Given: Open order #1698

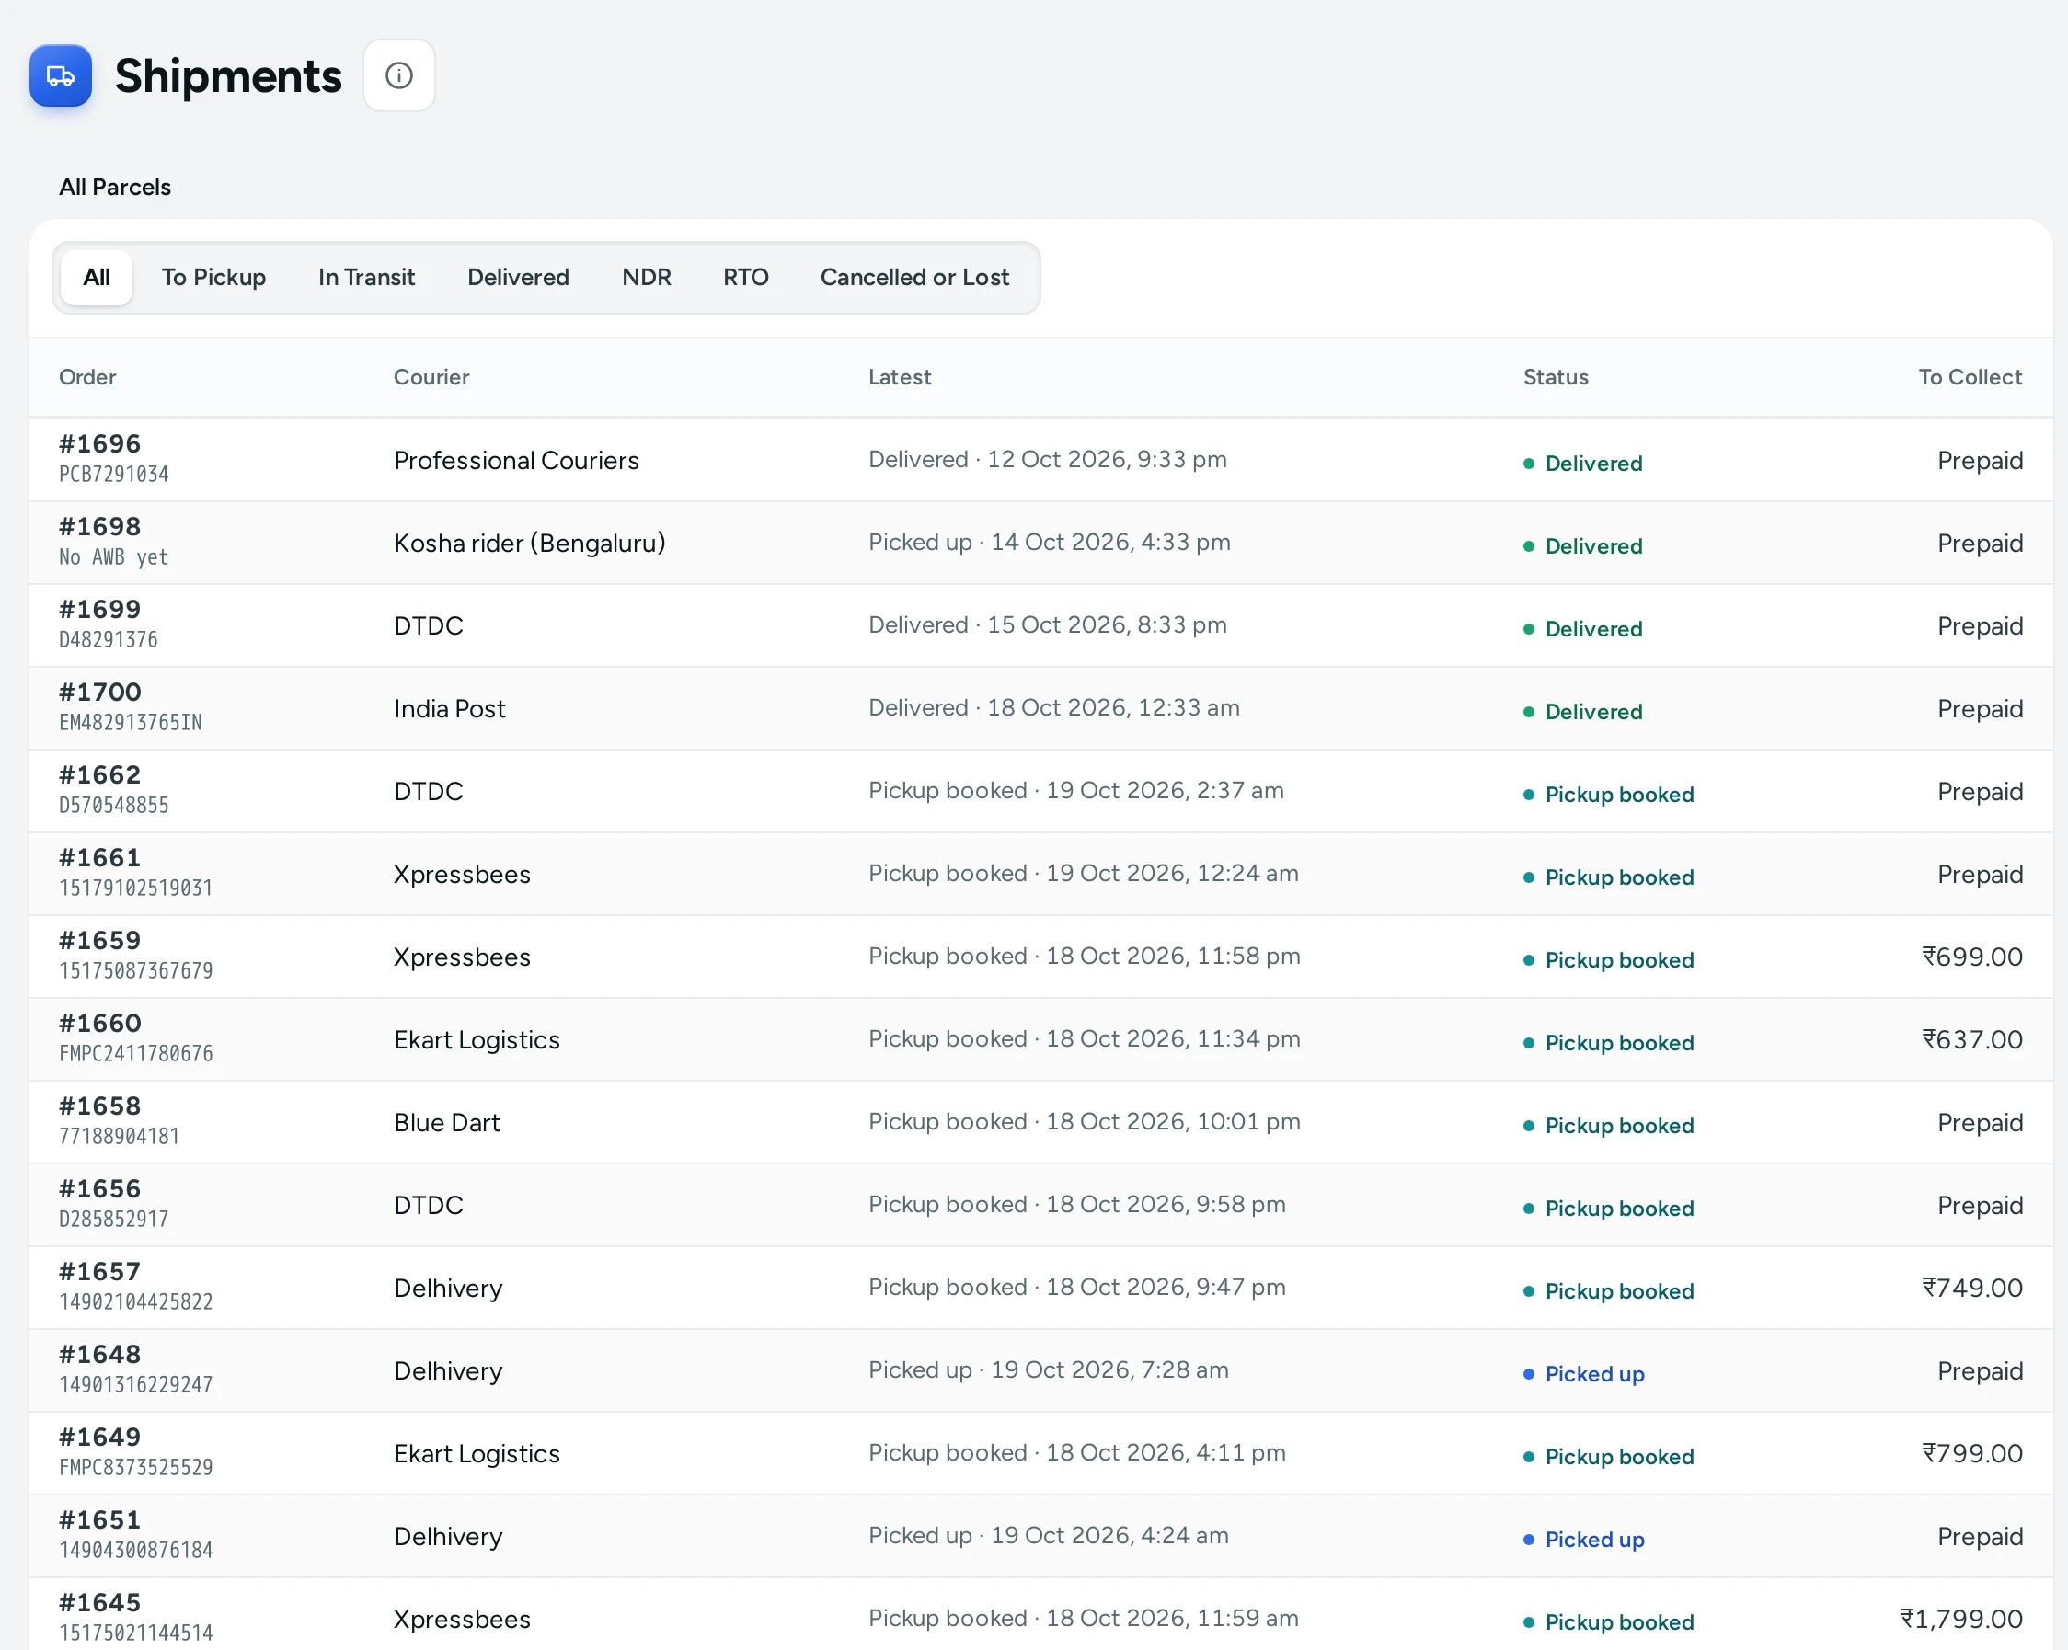Looking at the screenshot, I should [99, 526].
